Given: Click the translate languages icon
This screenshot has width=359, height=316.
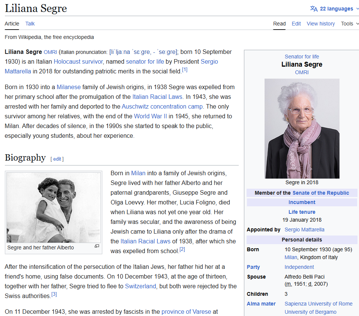Looking at the screenshot, I should pyautogui.click(x=314, y=9).
